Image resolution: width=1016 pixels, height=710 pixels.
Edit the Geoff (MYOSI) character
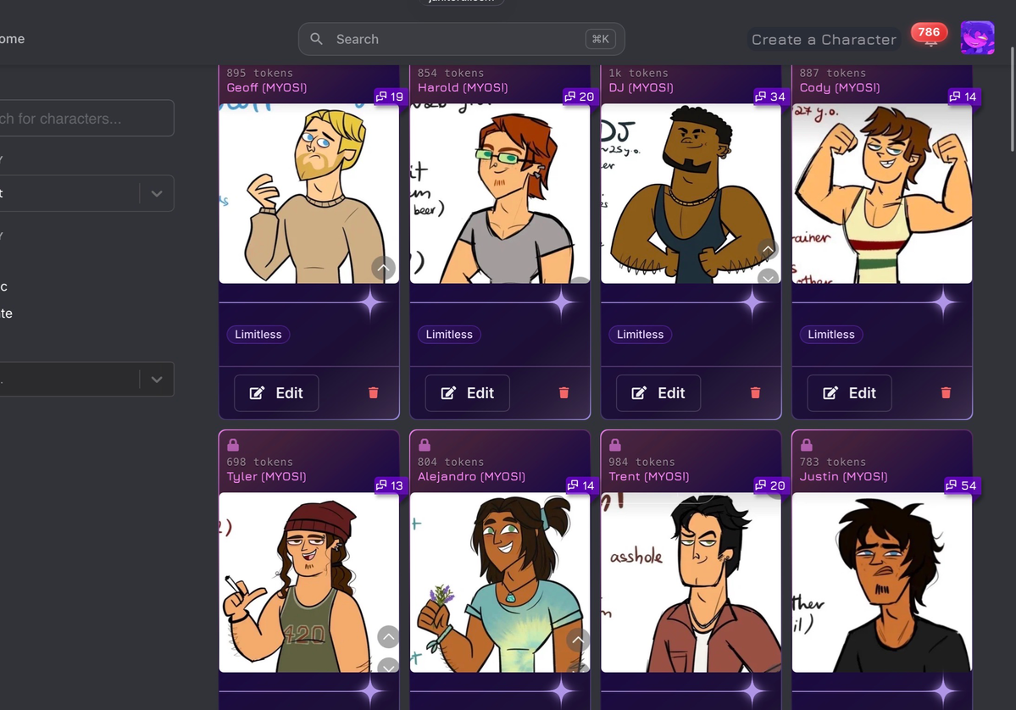(x=277, y=393)
